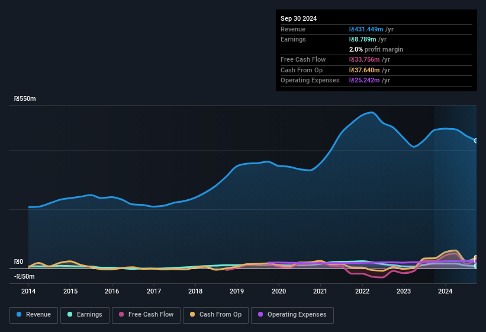Click the ₪25.242m operating expenses value
The image size is (486, 332).
pos(364,81)
